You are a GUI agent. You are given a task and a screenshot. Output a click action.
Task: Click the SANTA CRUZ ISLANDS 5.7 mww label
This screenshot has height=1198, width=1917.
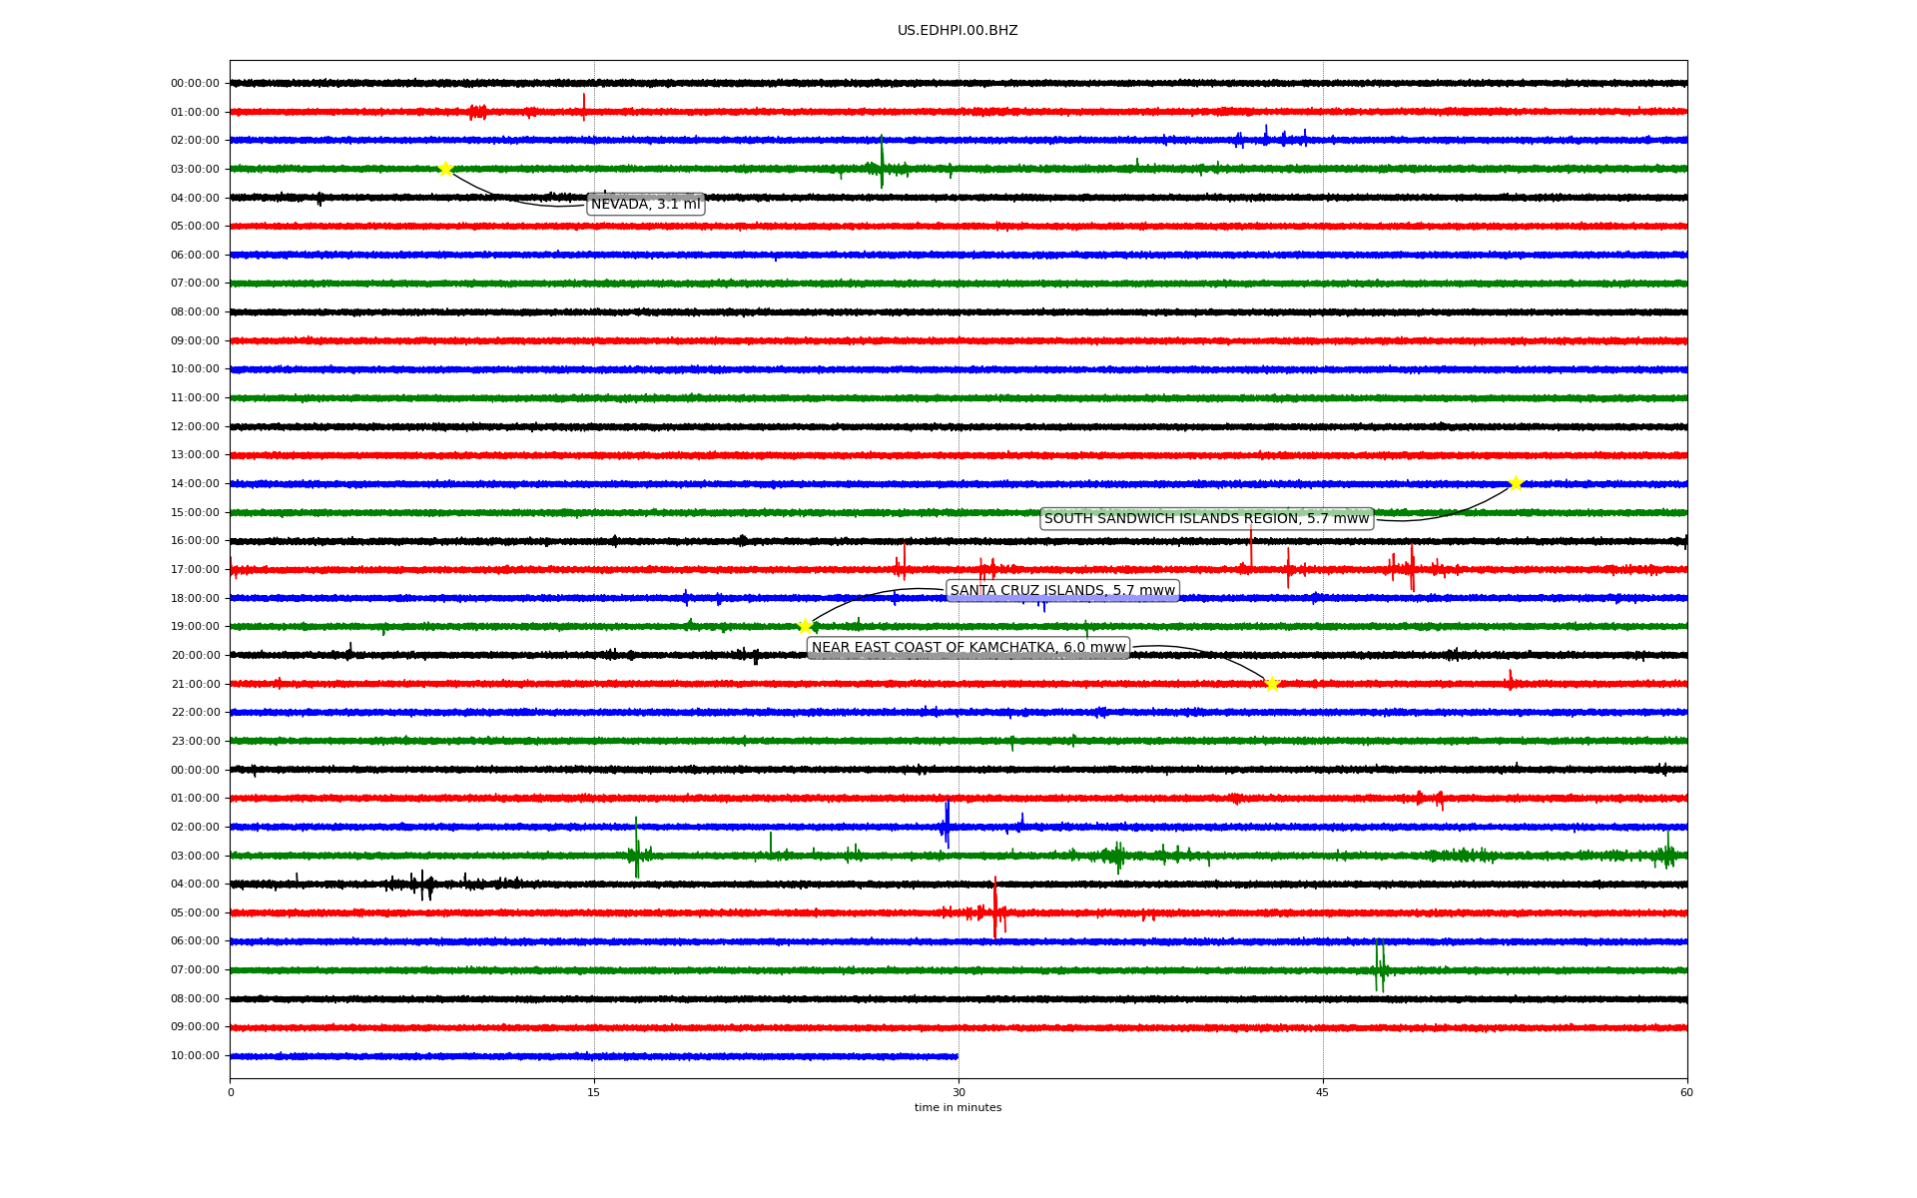point(1062,591)
